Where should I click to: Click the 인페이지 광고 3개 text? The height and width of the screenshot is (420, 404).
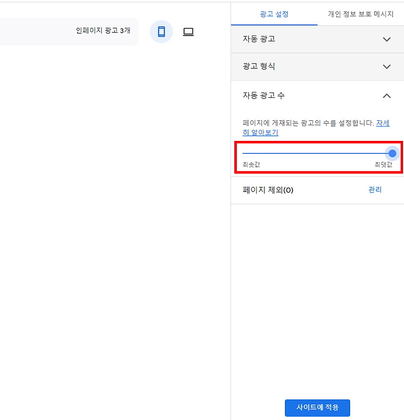tap(103, 31)
